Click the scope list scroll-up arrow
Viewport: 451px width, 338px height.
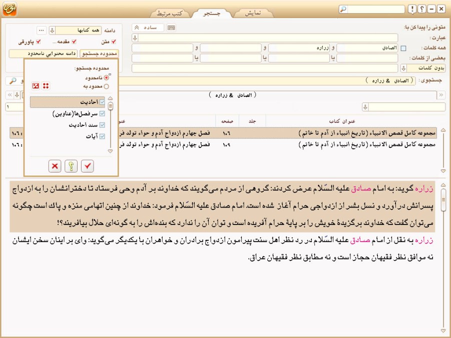[x=111, y=98]
